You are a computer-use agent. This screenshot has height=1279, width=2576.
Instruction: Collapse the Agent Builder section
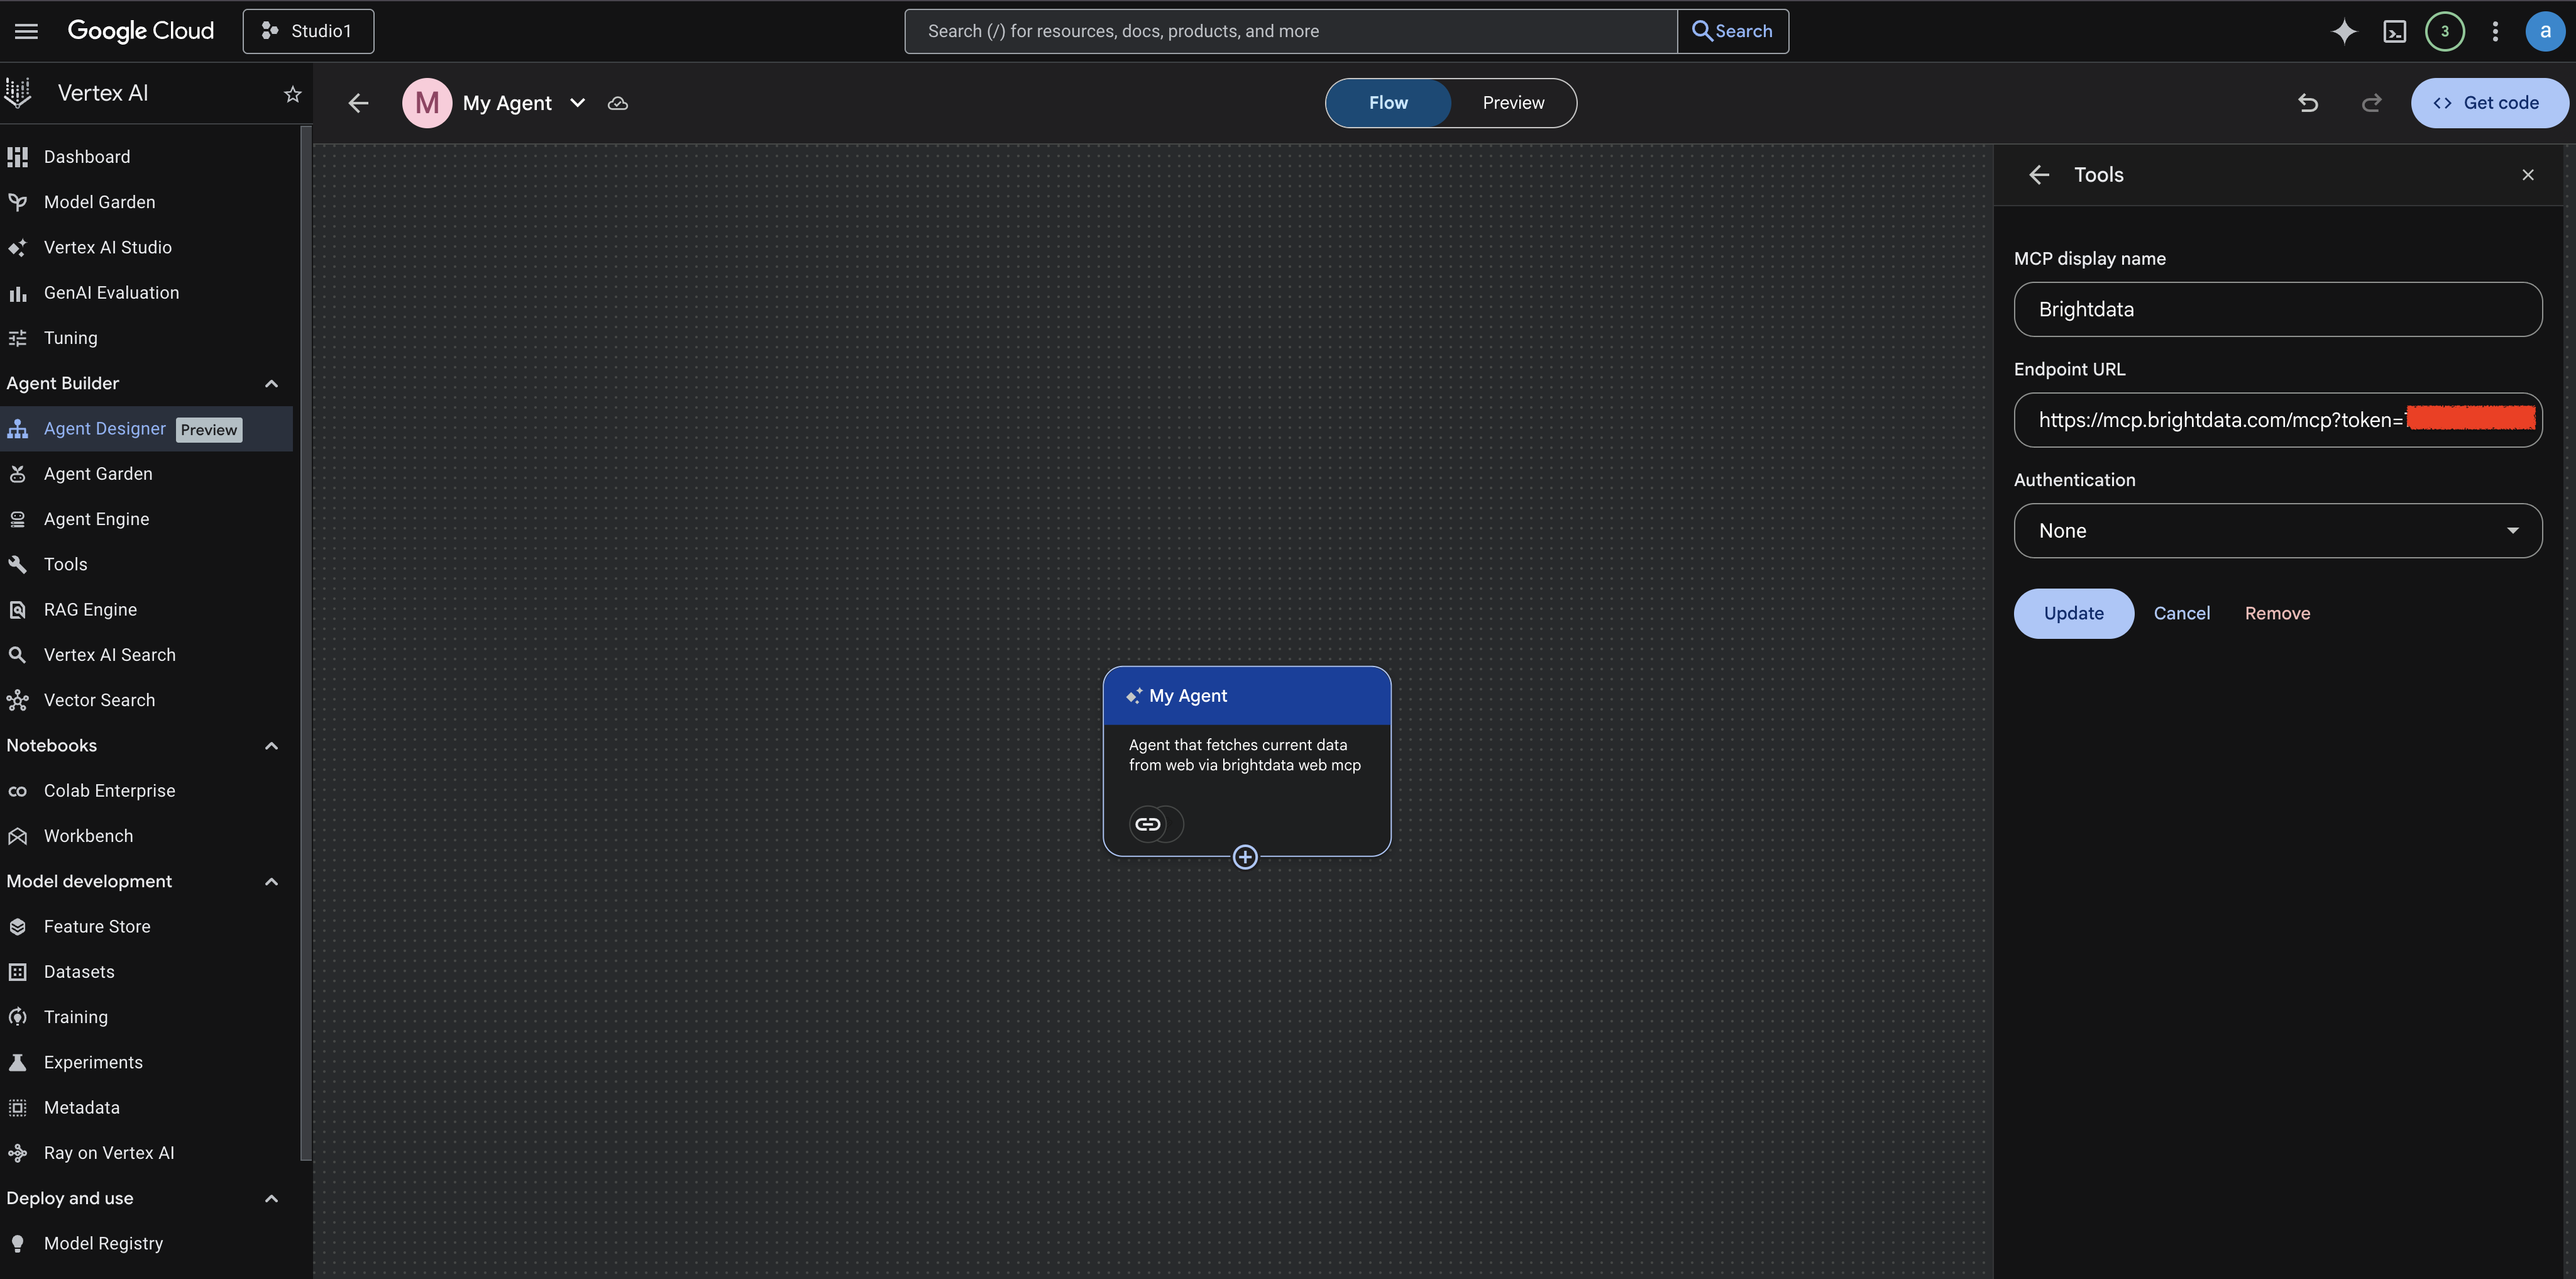click(271, 383)
